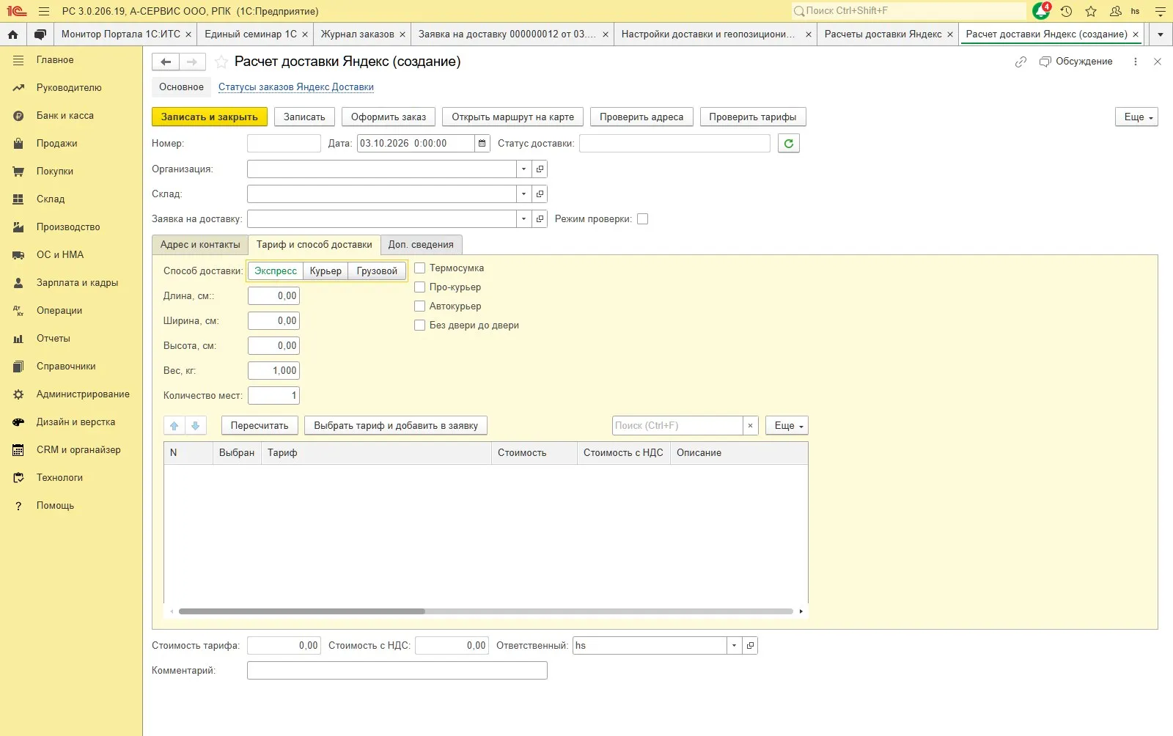The image size is (1173, 736).
Task: Select Курьер delivery method
Action: 326,271
